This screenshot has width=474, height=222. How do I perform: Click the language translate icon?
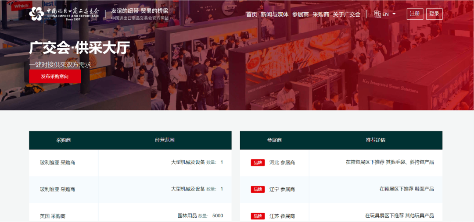point(377,14)
